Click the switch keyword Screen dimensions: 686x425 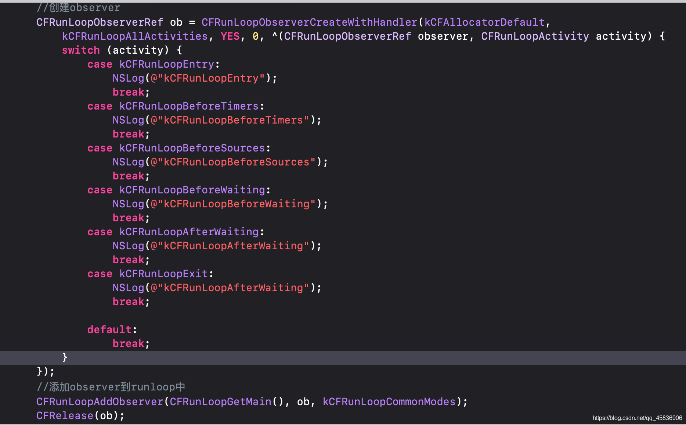81,50
